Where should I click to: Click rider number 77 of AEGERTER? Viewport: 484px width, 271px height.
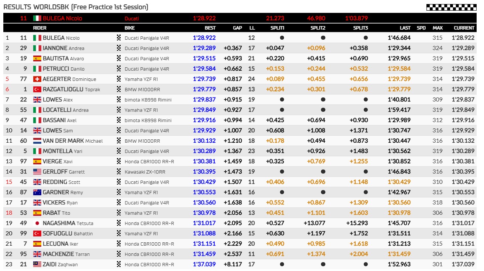[24, 79]
